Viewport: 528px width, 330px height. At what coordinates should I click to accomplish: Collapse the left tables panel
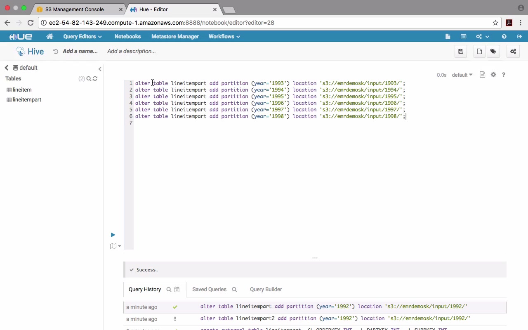tap(99, 69)
